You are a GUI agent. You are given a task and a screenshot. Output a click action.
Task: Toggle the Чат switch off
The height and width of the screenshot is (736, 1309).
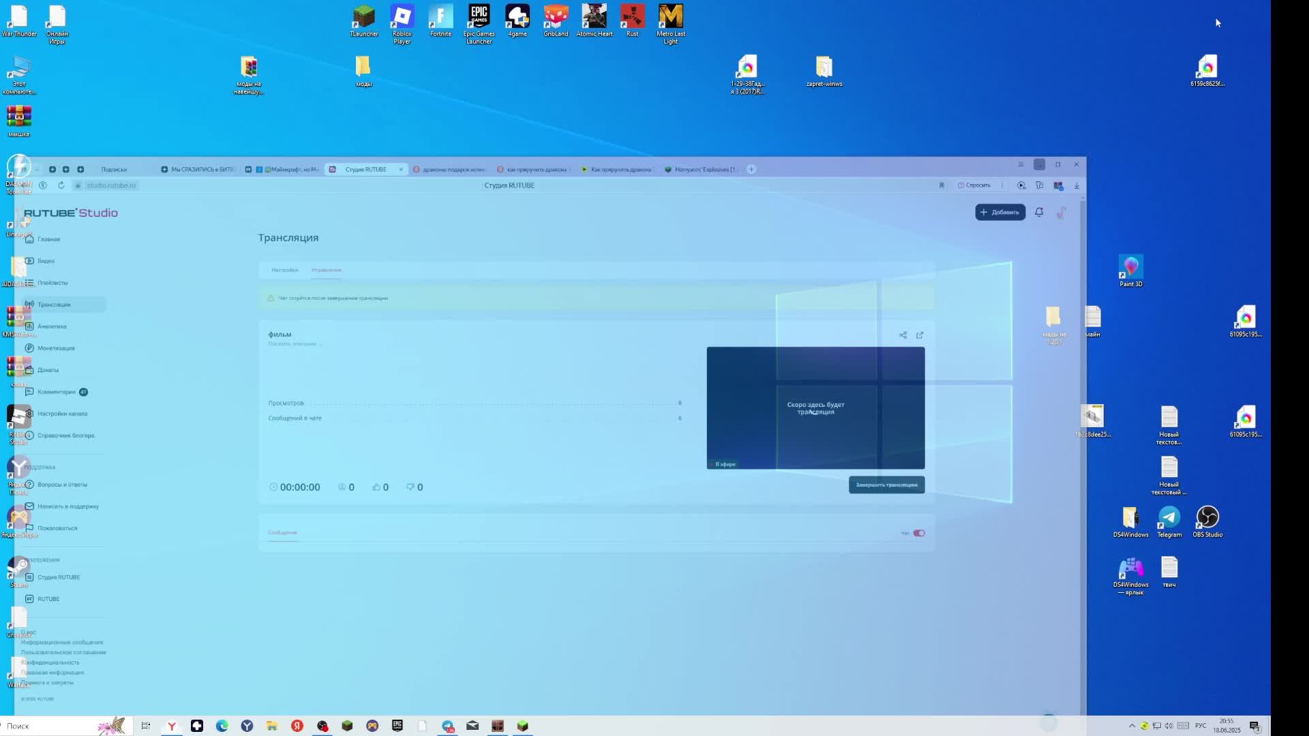[919, 533]
